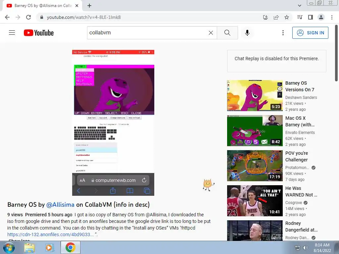The image size is (339, 254).
Task: Click the '9 views' text
Action: click(15, 215)
